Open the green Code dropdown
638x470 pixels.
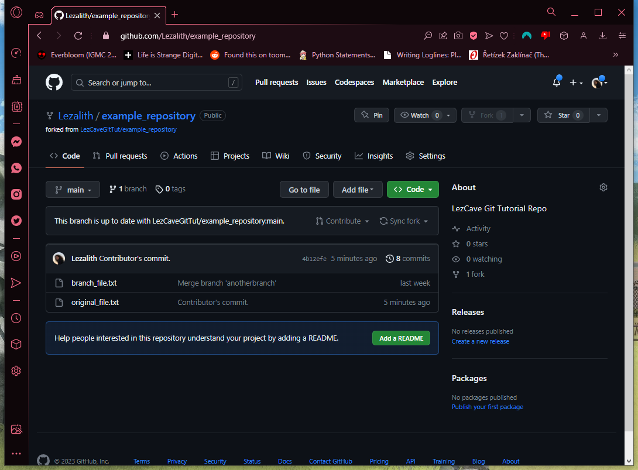[413, 189]
